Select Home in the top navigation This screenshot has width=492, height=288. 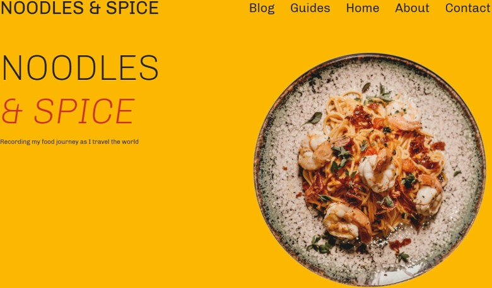tap(363, 8)
